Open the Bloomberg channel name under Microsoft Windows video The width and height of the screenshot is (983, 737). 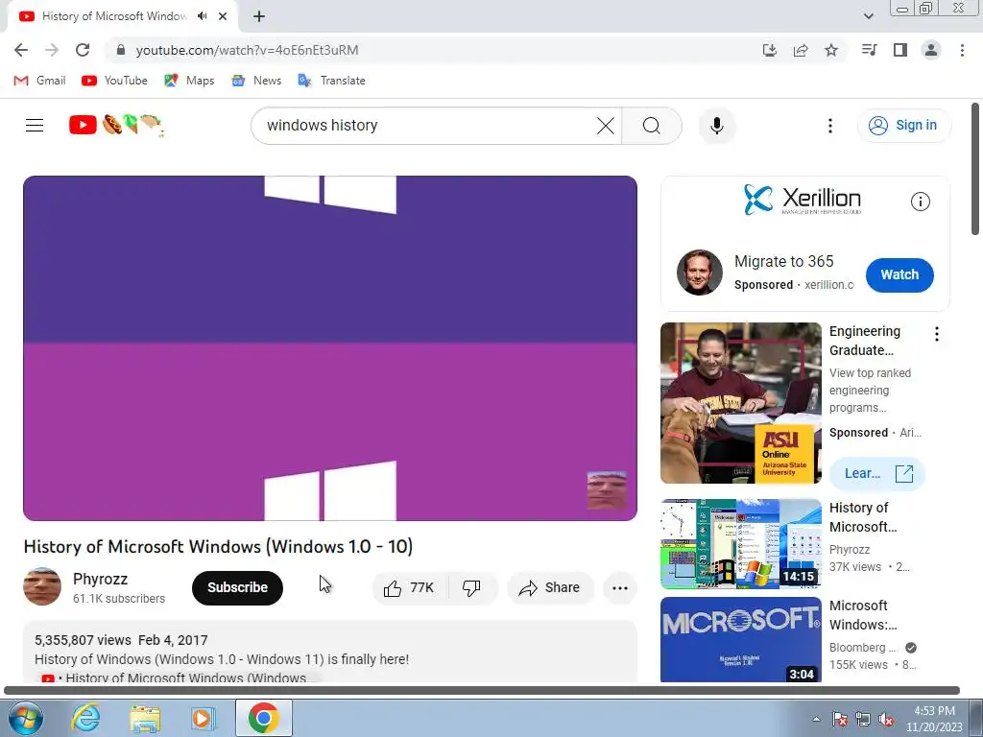pos(863,648)
